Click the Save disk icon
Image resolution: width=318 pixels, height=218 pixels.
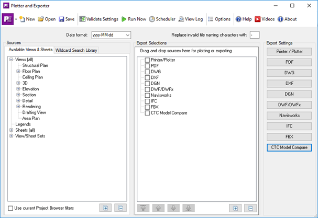61,19
